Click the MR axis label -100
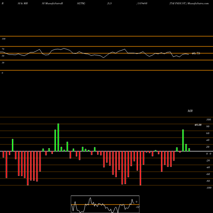 coord(209,188)
